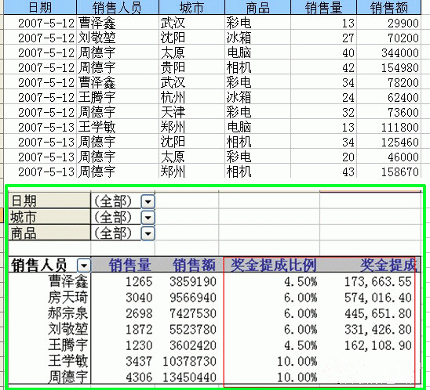The height and width of the screenshot is (390, 430).
Task: Click the sales amount cell 62400
Action: coord(403,97)
